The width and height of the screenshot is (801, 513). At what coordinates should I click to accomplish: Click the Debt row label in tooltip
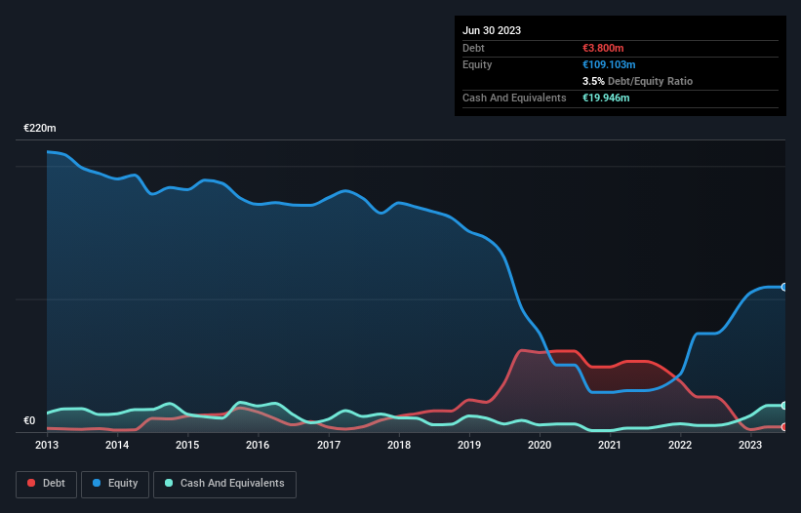[x=473, y=48]
